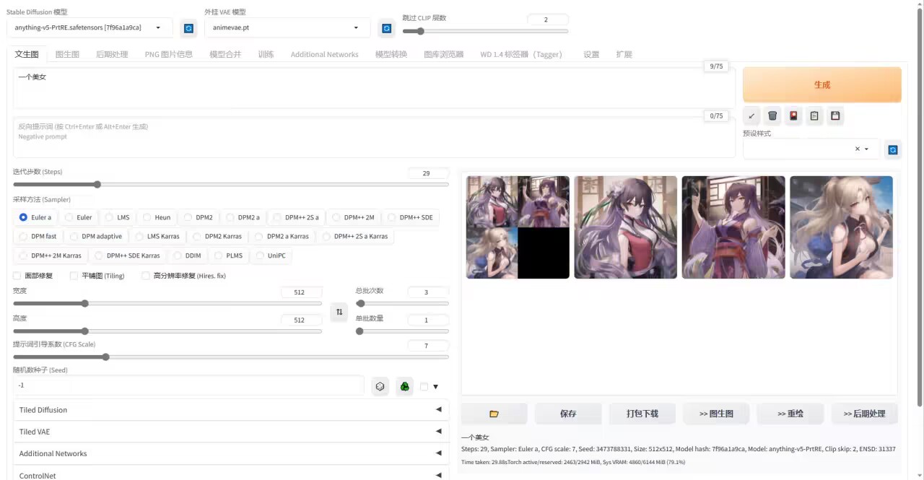This screenshot has width=924, height=480.
Task: Swap width and height values
Action: coord(339,312)
